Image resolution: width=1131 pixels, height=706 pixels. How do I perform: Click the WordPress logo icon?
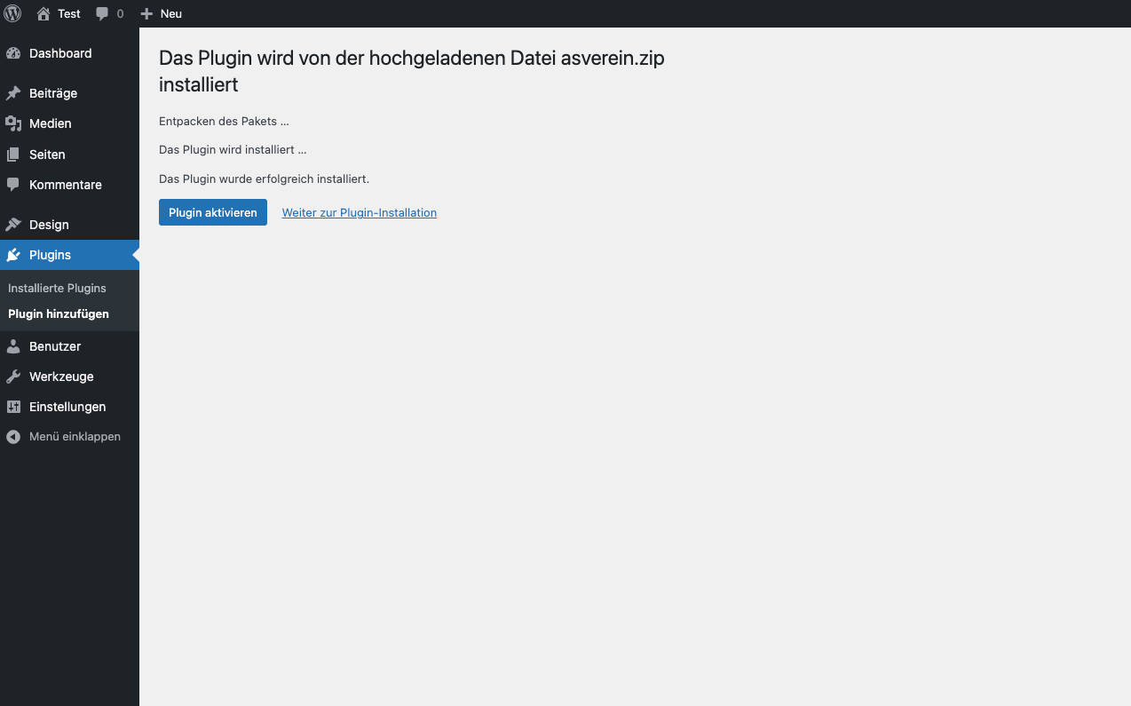13,13
